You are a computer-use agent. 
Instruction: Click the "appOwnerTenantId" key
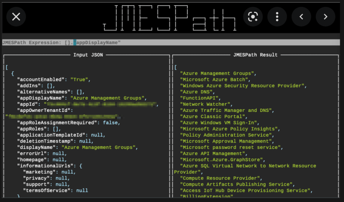click(44, 110)
